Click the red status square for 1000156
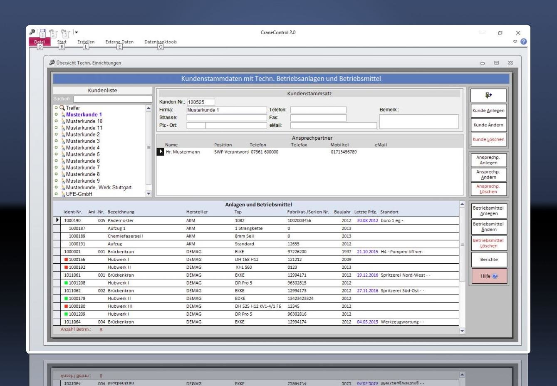557x386 pixels. (x=66, y=260)
